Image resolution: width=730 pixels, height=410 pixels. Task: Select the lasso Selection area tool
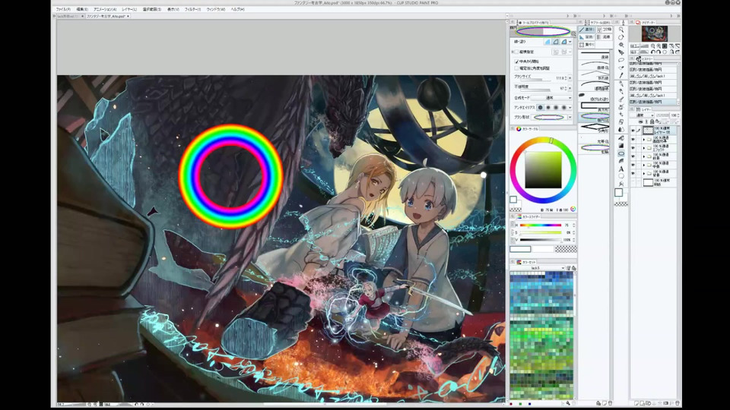pyautogui.click(x=621, y=60)
